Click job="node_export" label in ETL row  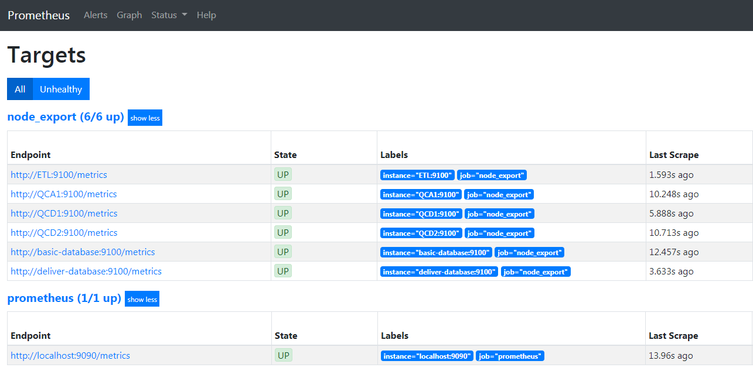(x=492, y=175)
